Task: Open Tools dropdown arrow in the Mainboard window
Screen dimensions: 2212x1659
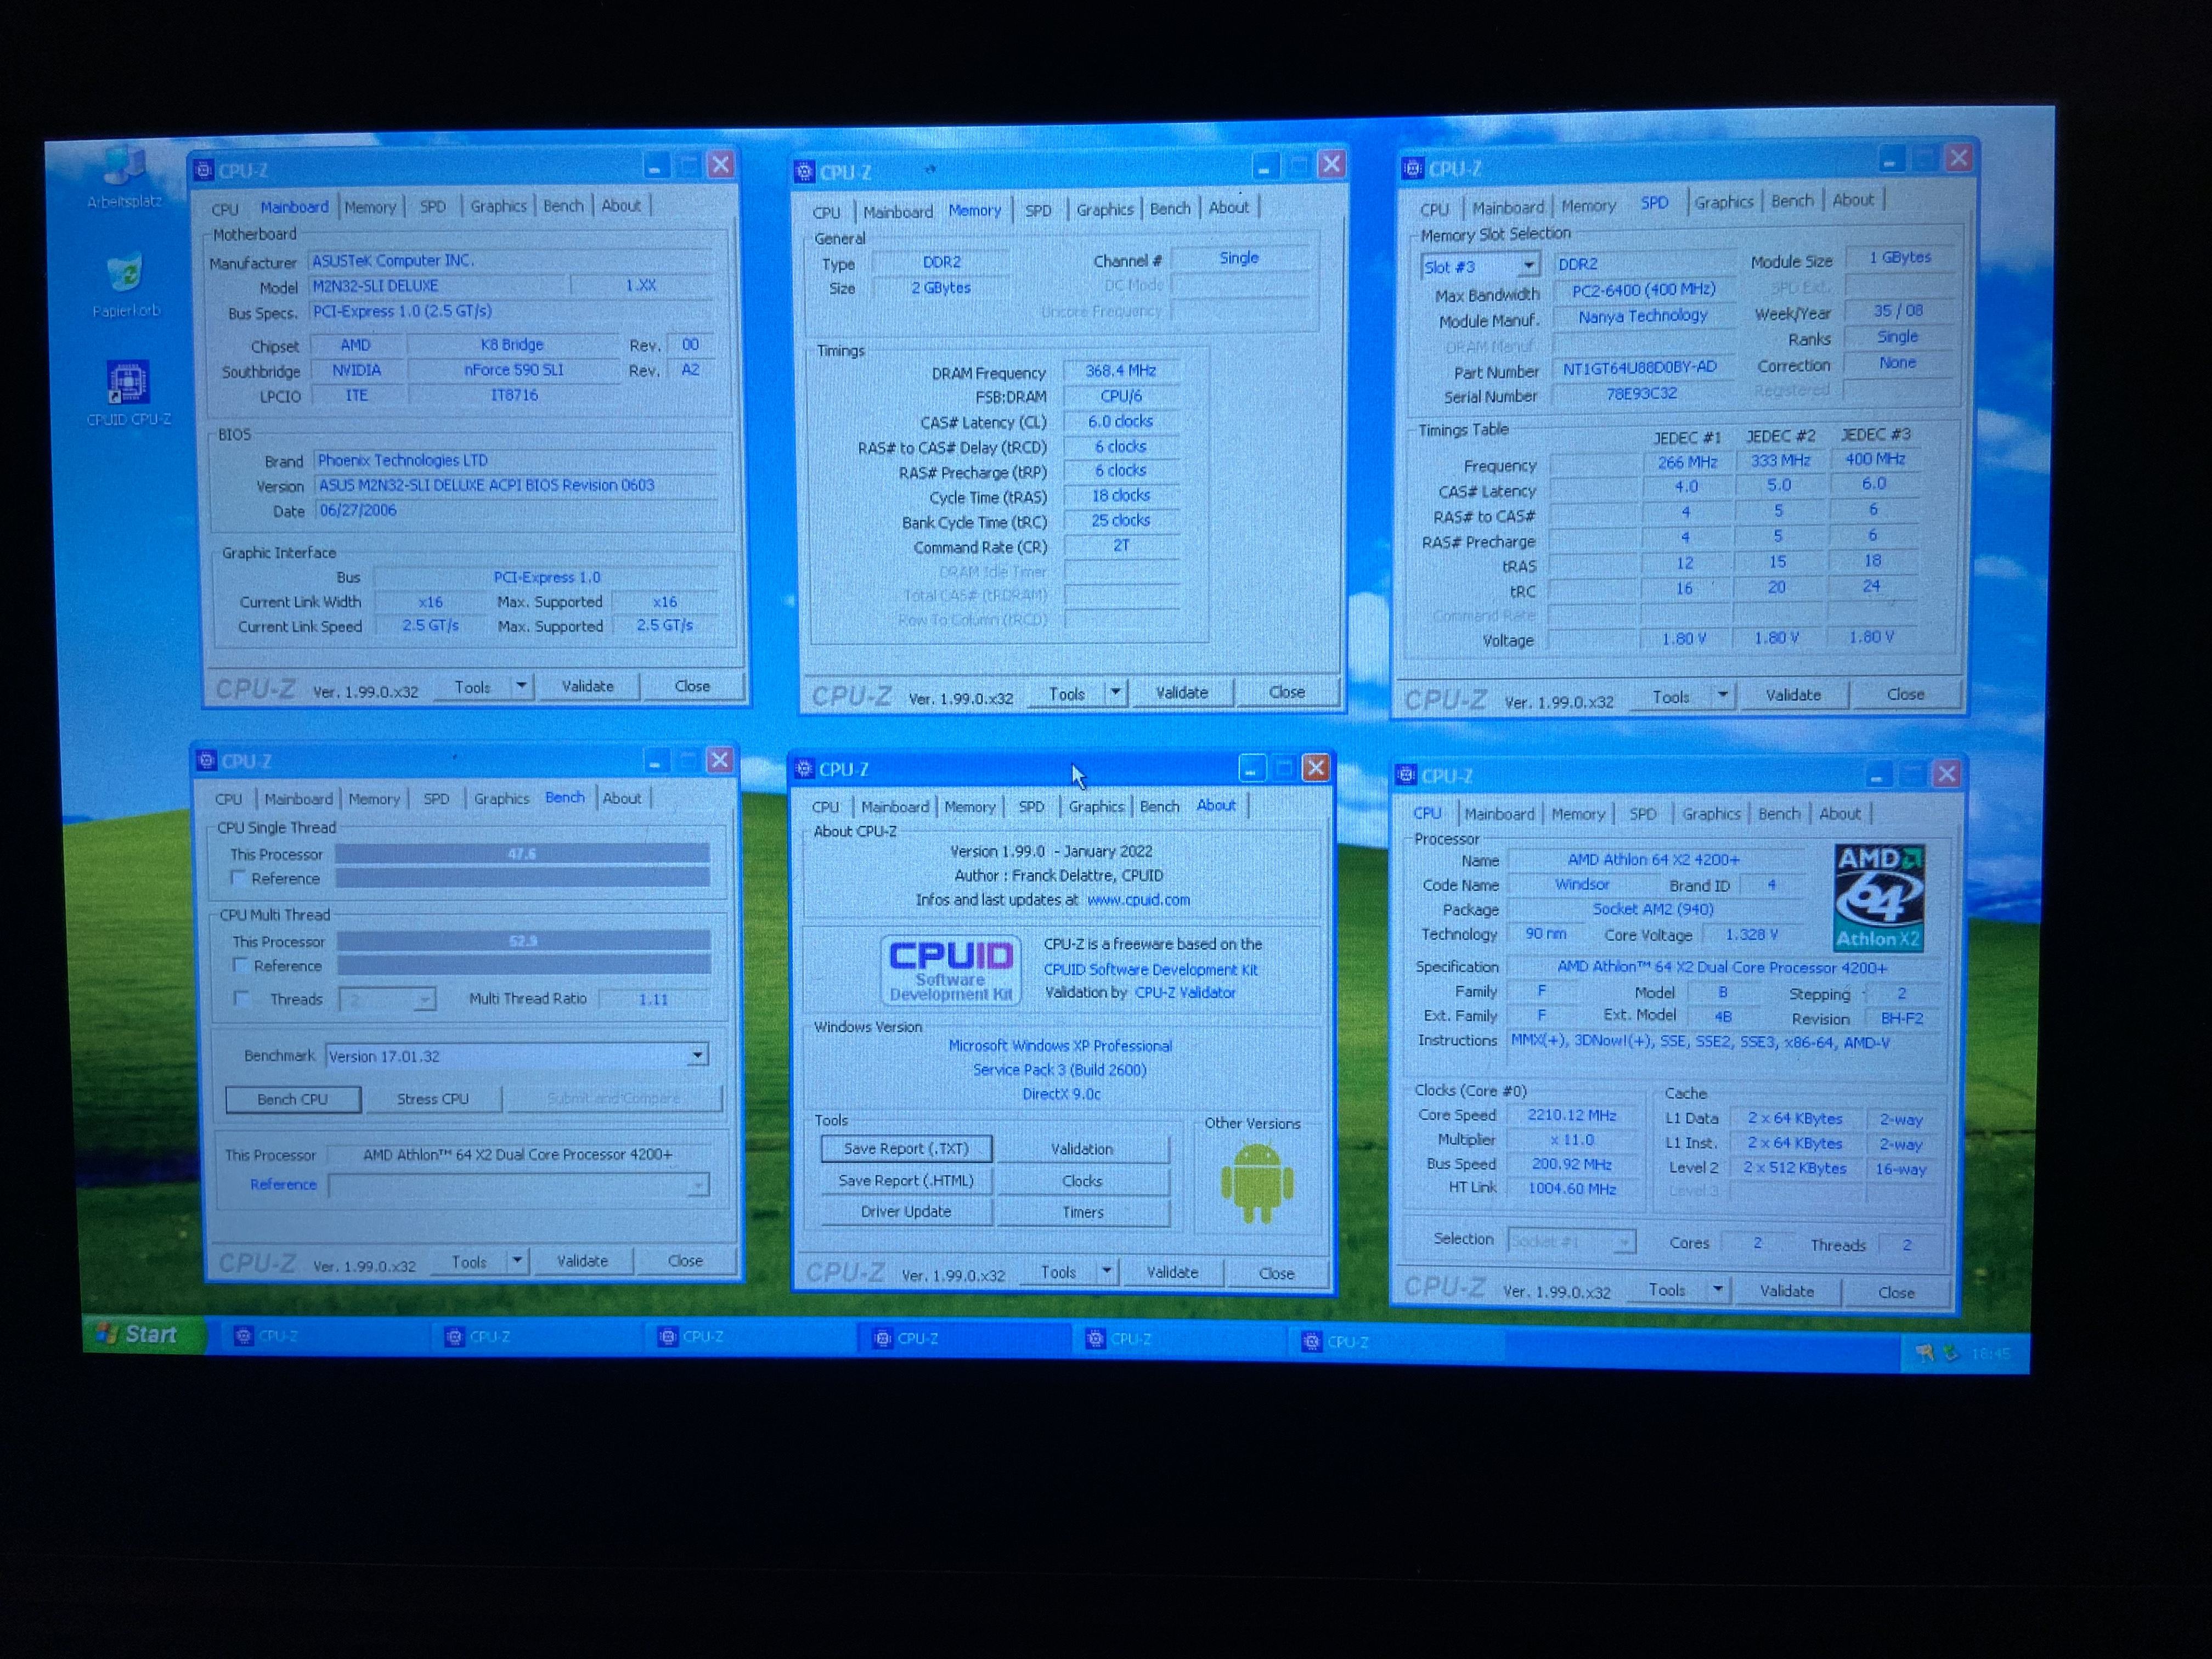Action: (521, 686)
